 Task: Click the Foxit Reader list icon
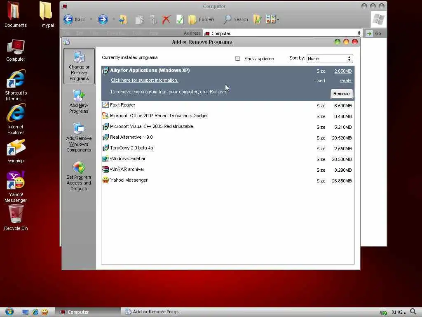tap(105, 105)
